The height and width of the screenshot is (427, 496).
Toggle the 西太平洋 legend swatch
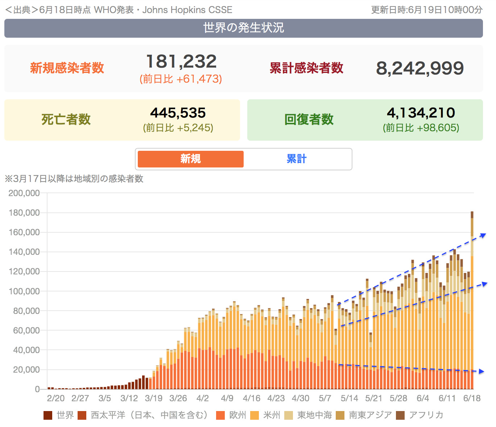pyautogui.click(x=82, y=415)
